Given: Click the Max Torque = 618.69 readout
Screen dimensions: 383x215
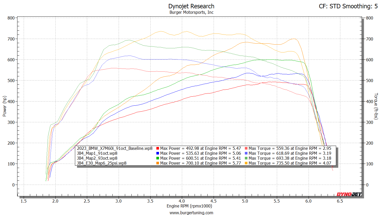Looking at the screenshot, I should click(x=290, y=153).
